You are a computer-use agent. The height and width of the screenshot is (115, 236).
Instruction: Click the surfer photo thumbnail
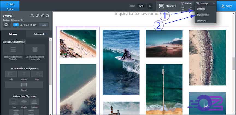point(121,62)
